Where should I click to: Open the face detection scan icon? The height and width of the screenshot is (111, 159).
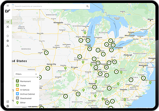coord(8,27)
